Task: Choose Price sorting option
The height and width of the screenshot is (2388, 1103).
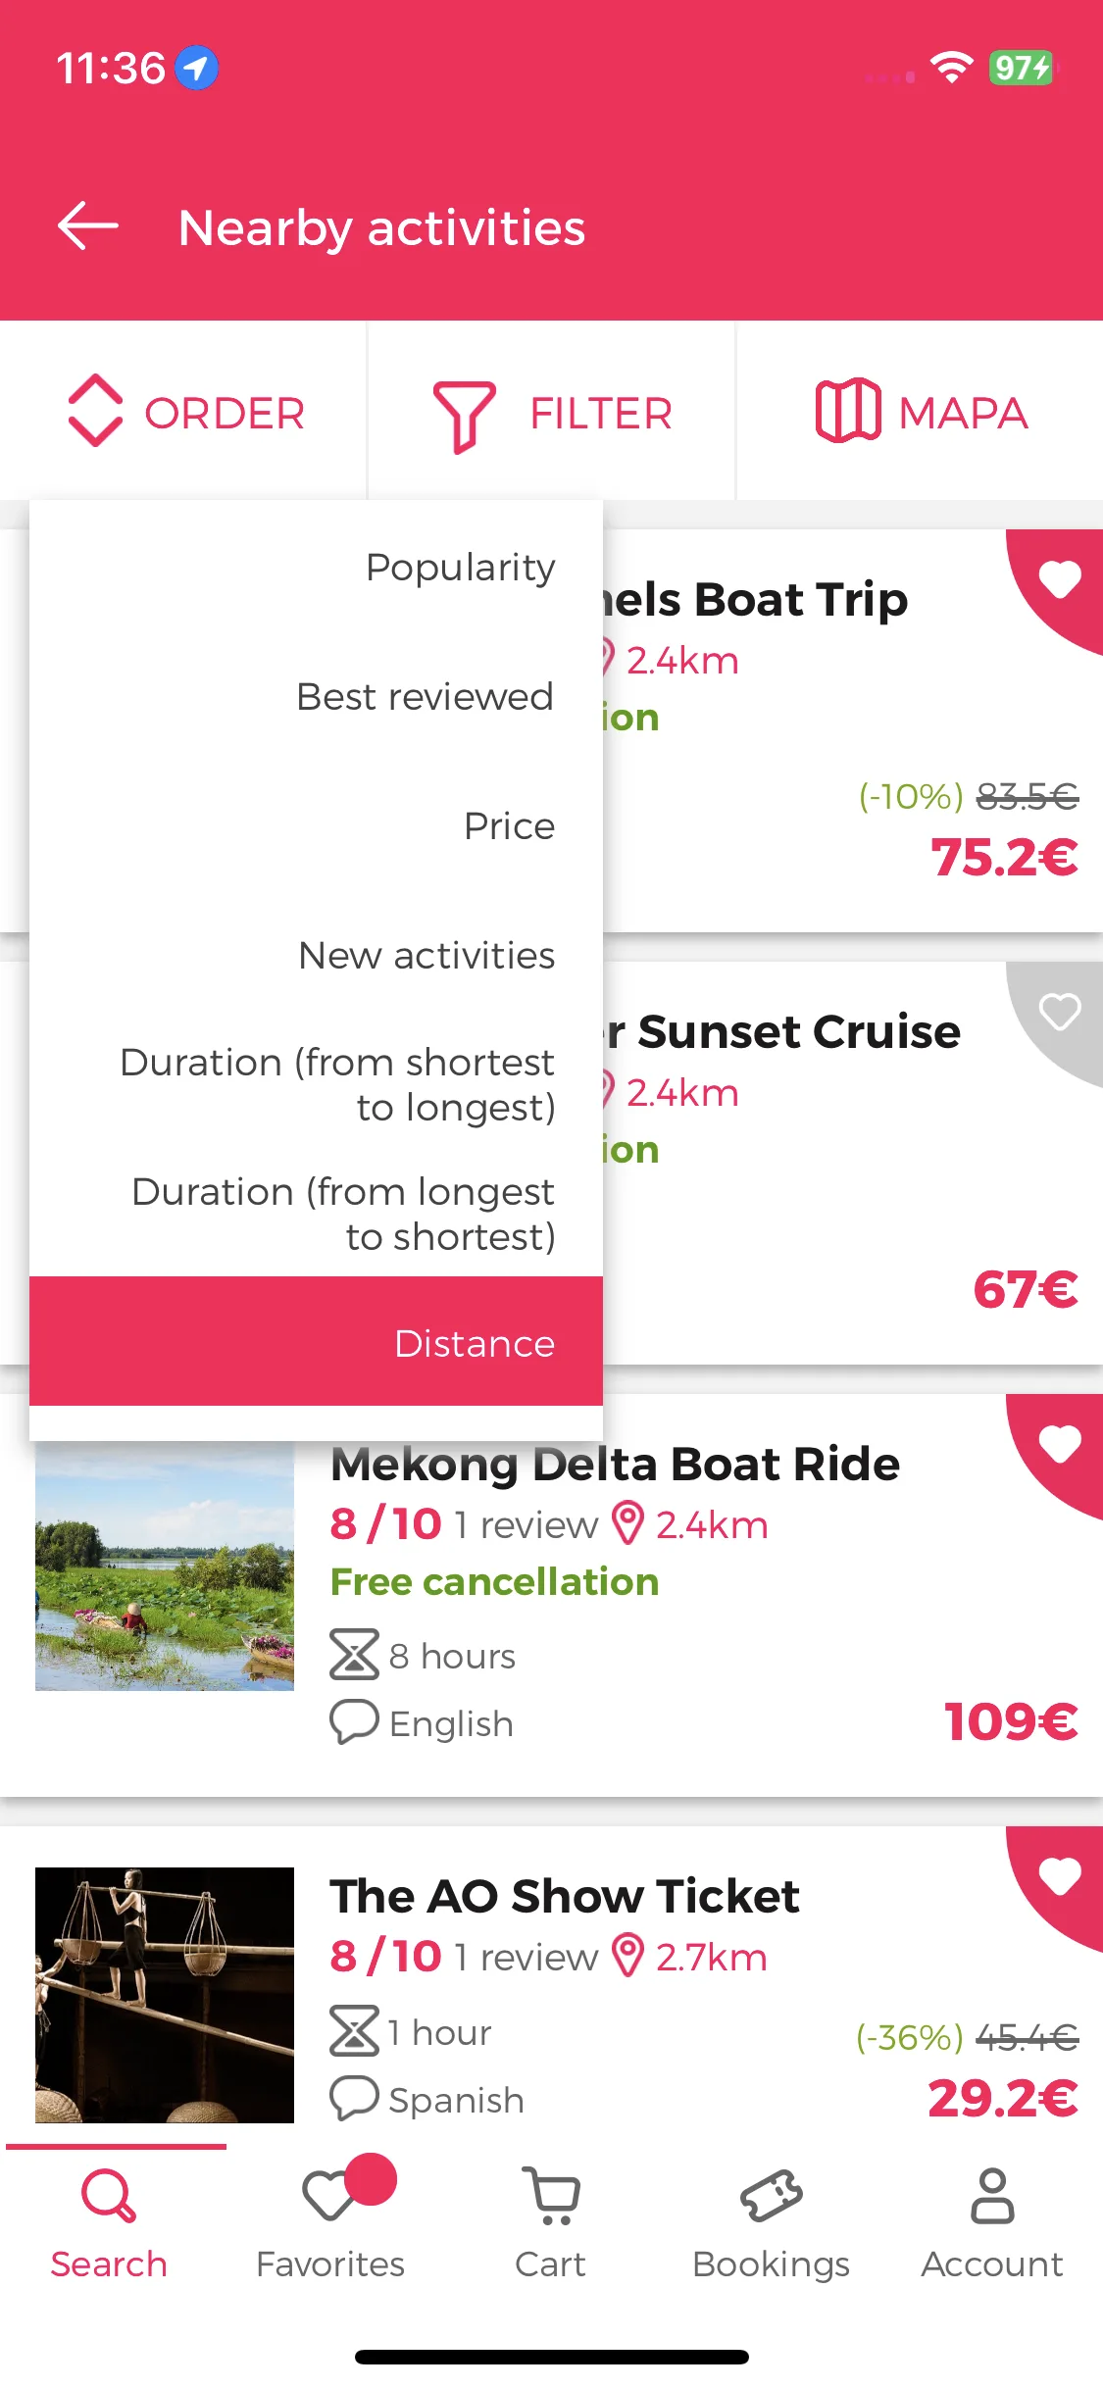Action: (x=316, y=825)
